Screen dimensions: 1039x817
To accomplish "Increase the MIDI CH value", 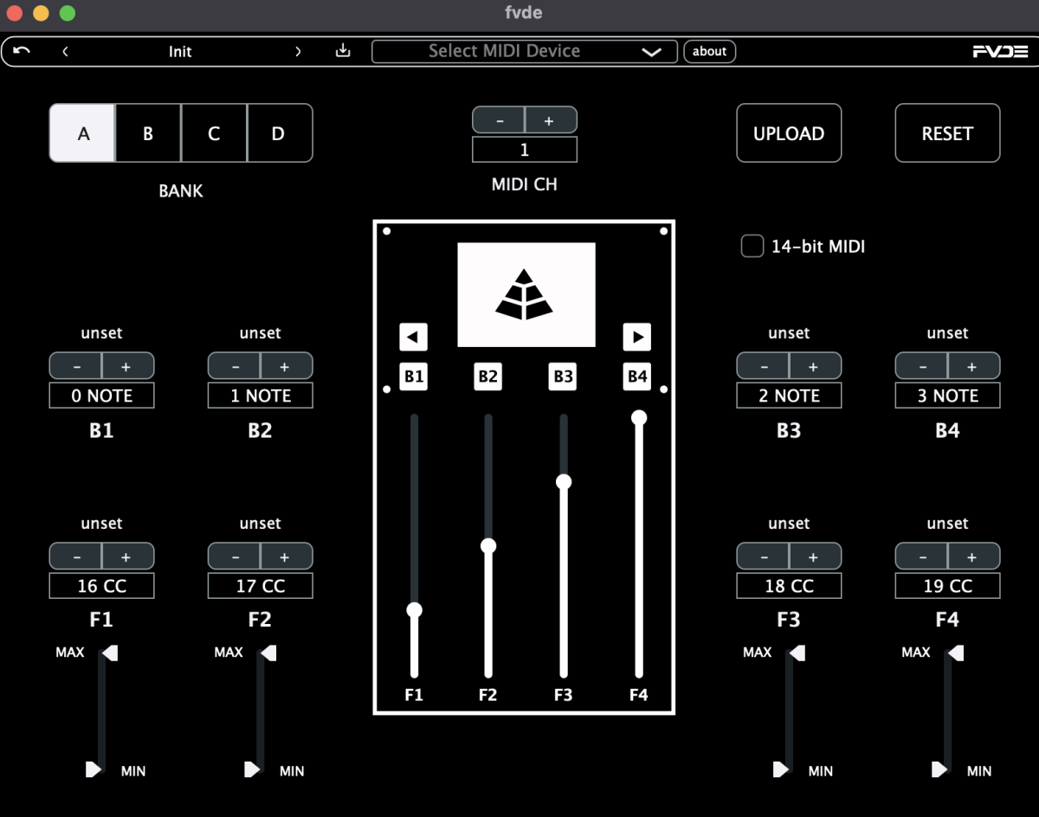I will 551,120.
